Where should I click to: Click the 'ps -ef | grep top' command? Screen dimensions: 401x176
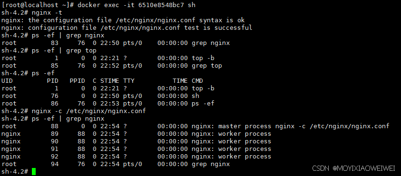point(64,50)
